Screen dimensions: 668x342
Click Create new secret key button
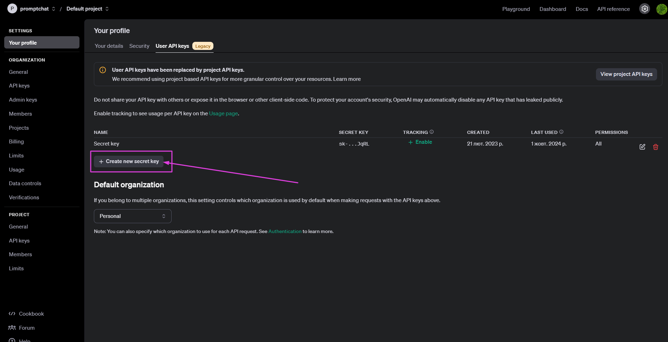coord(129,161)
